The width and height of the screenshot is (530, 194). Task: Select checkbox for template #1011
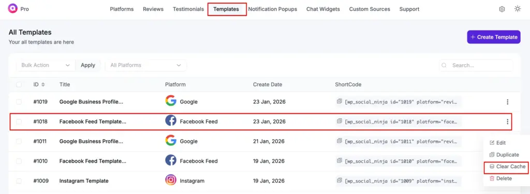pyautogui.click(x=19, y=141)
